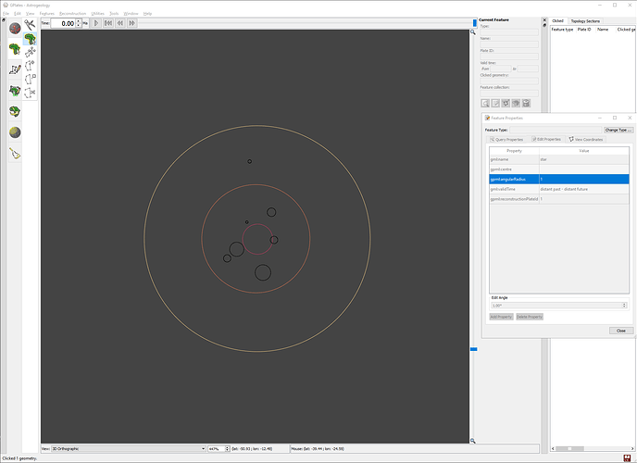This screenshot has width=637, height=463.
Task: Click Query Feature icon in Current Feature panel
Action: (x=485, y=103)
